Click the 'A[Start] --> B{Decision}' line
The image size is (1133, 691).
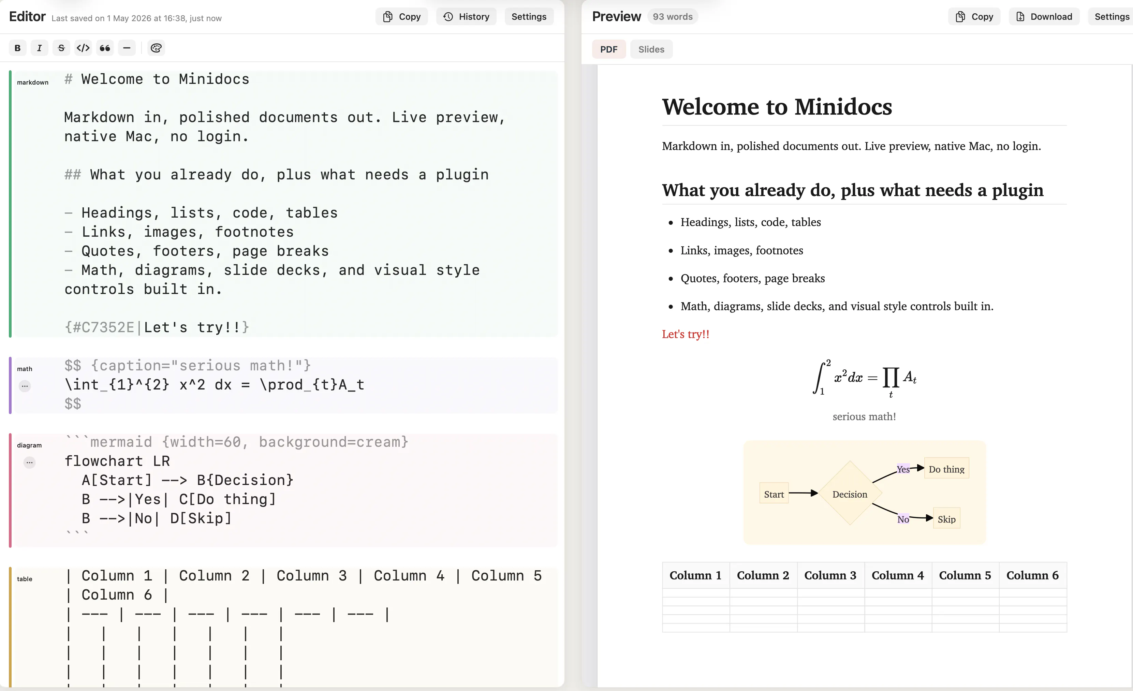tap(188, 480)
